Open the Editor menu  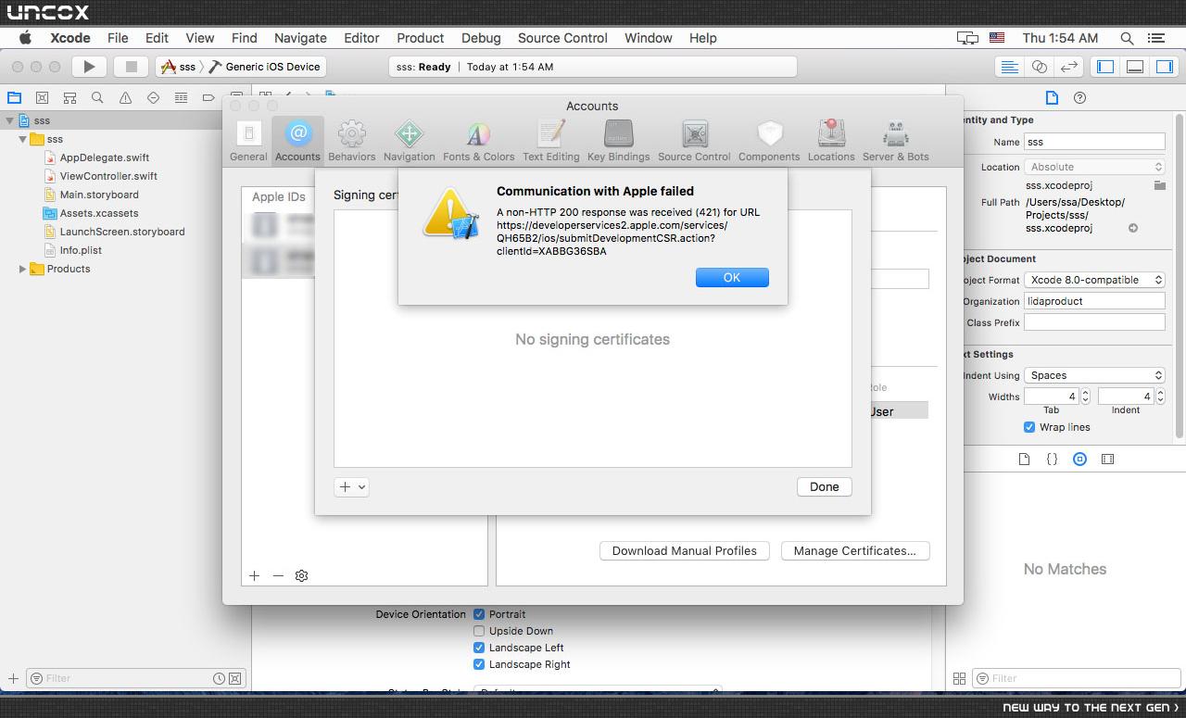pyautogui.click(x=361, y=38)
